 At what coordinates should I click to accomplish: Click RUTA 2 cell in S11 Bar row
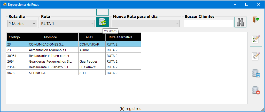coord(123,73)
